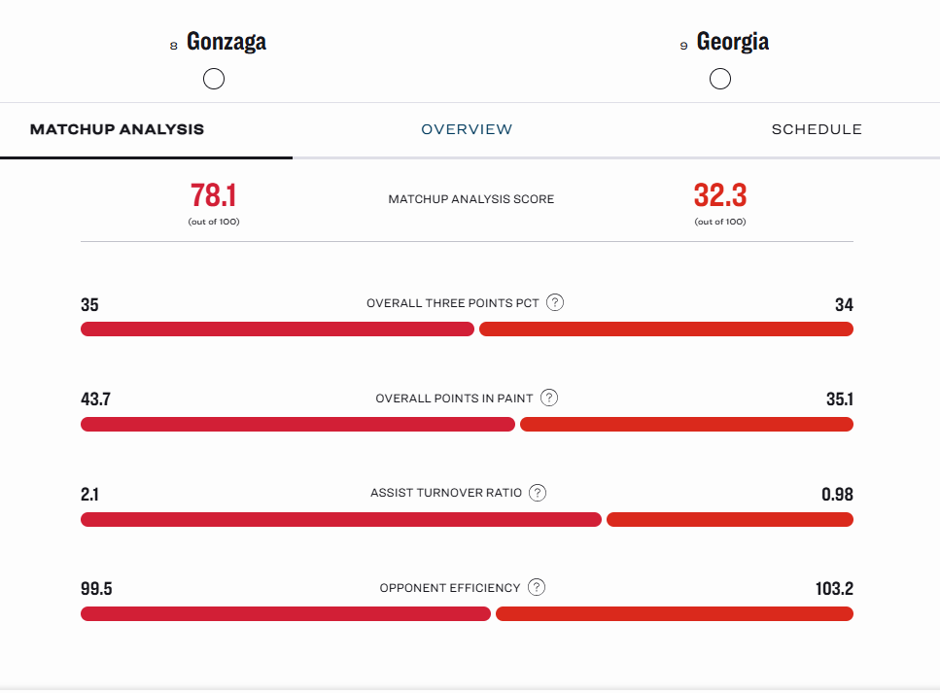Click Gonzaga's three point percentage bar
Screen dimensions: 940x693
pyautogui.click(x=277, y=329)
